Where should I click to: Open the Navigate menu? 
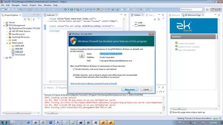[x=16, y=5]
